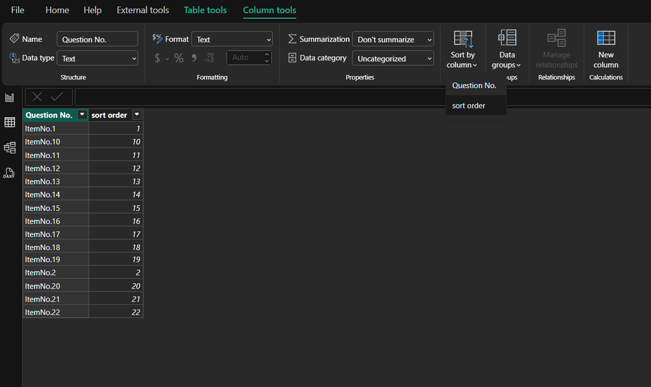Click the ItemNo.2 cell
Viewport: 651px width, 387px height.
(x=55, y=273)
